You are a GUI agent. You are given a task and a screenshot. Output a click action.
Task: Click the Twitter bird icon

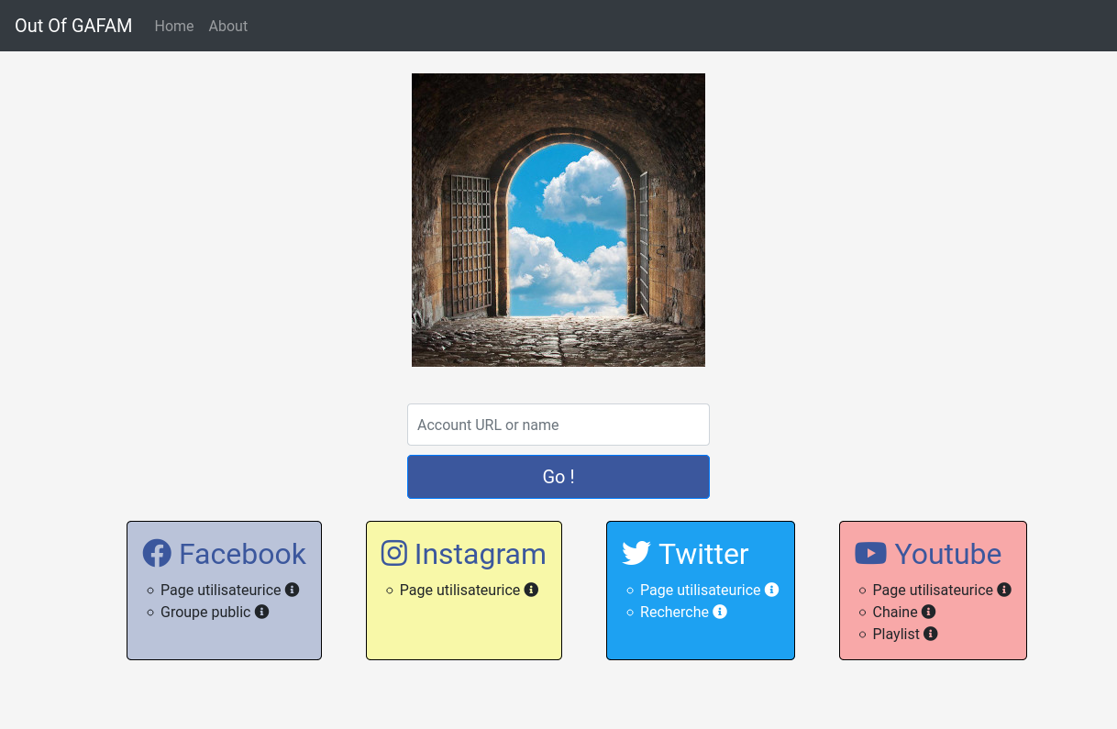coord(636,553)
